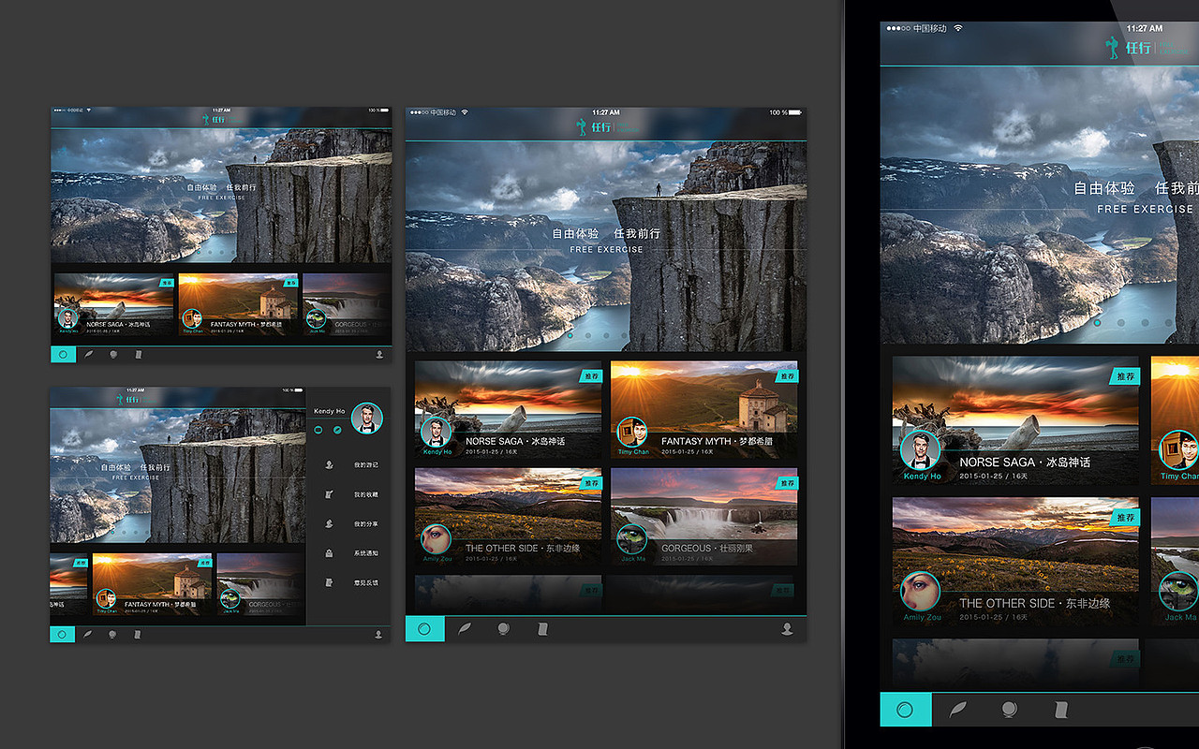
Task: Click the teal pencil edit icon under Kendy Ho
Action: [x=337, y=430]
